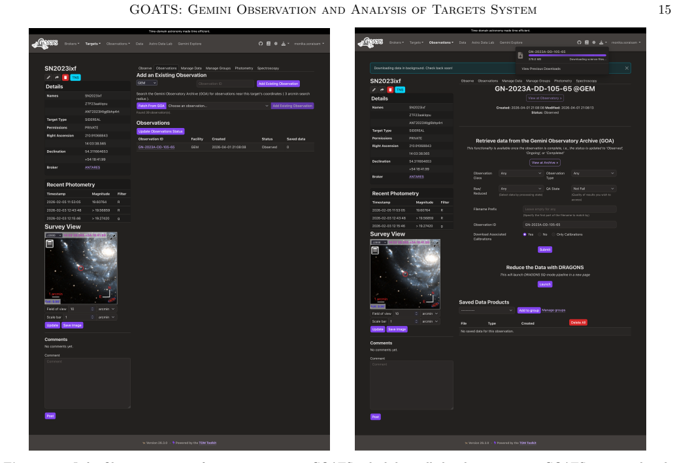Dismiss the downloading data notification banner

627,68
